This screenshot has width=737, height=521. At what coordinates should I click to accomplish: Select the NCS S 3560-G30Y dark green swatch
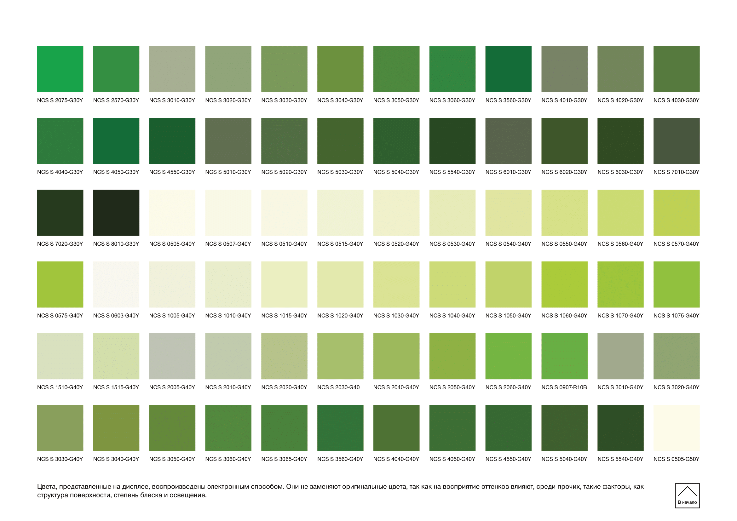coord(509,69)
